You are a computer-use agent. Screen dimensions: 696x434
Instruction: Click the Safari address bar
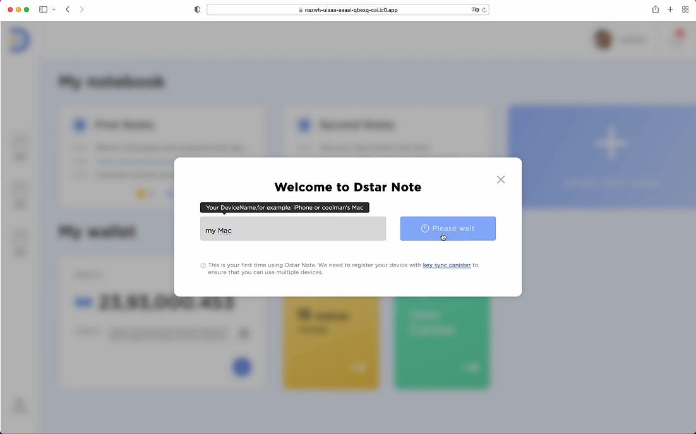(x=348, y=9)
